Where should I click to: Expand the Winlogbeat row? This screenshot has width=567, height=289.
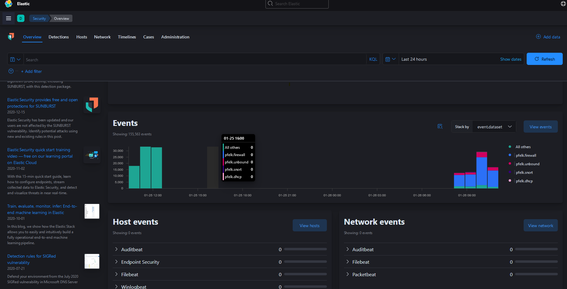click(x=116, y=287)
